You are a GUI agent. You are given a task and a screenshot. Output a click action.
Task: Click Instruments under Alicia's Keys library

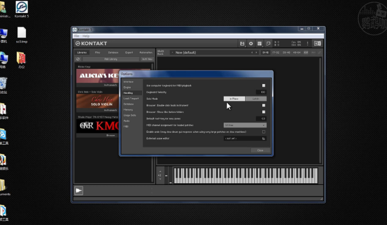(111, 85)
